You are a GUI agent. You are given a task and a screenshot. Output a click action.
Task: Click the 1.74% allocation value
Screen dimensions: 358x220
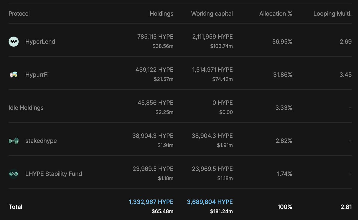[285, 174]
